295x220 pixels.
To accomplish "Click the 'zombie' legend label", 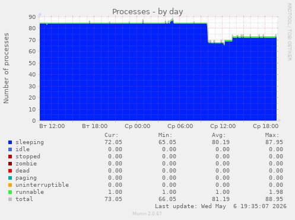I will point(26,164).
